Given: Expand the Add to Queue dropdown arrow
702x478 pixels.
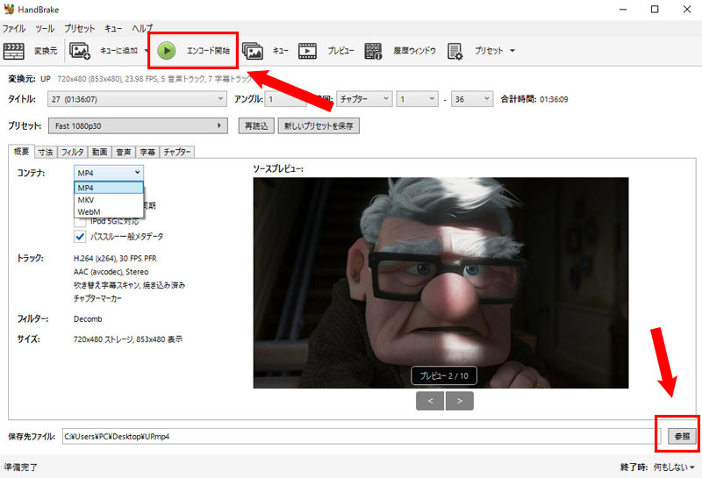Looking at the screenshot, I should click(x=146, y=51).
